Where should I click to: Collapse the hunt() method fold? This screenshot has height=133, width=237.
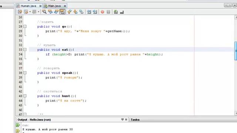(25, 96)
